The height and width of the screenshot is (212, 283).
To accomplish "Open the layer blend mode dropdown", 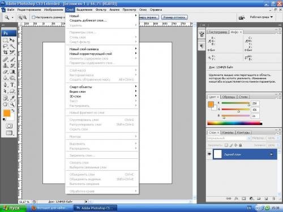I will tap(229, 138).
